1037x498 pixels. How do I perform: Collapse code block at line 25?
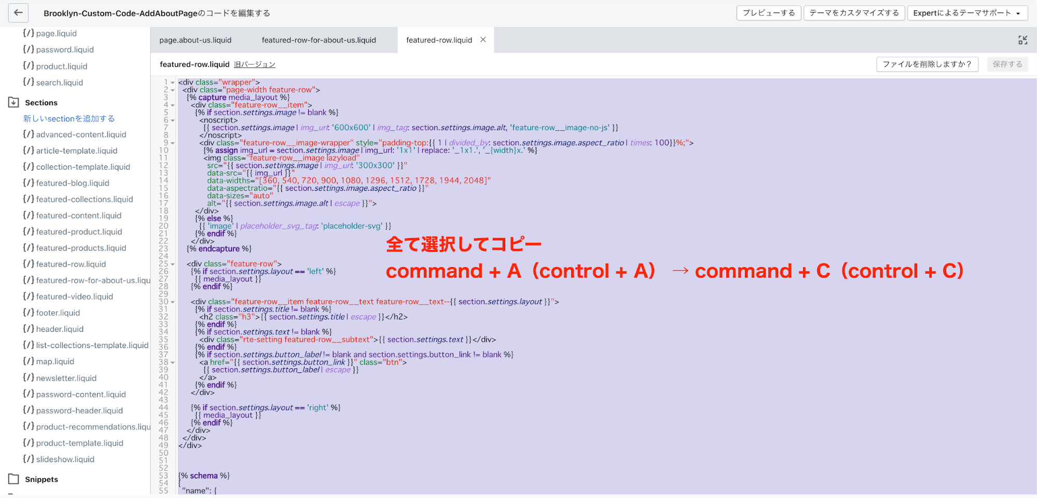coord(173,264)
